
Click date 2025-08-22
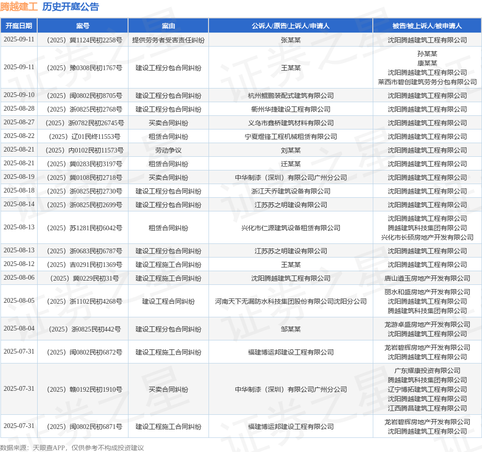[x=19, y=136]
